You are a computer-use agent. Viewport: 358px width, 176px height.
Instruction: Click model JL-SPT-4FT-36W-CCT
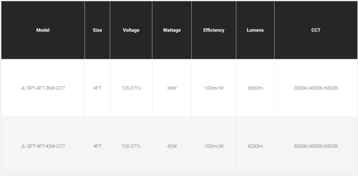[43, 88]
